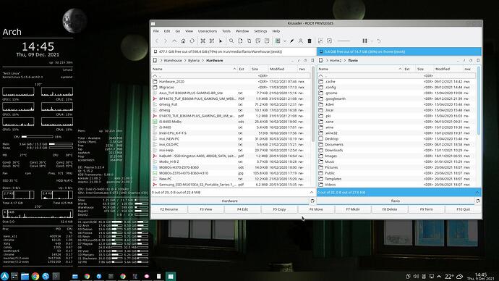Open the Settings menu
Viewport: 499px width, 281px height.
[260, 31]
